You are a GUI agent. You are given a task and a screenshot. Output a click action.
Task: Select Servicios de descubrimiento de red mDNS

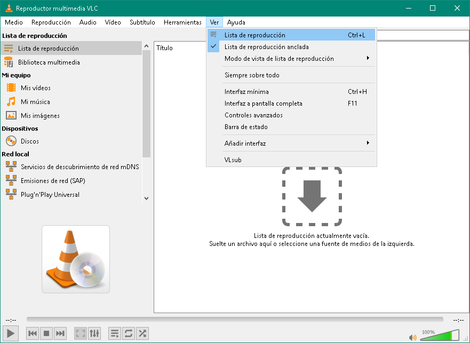point(71,166)
